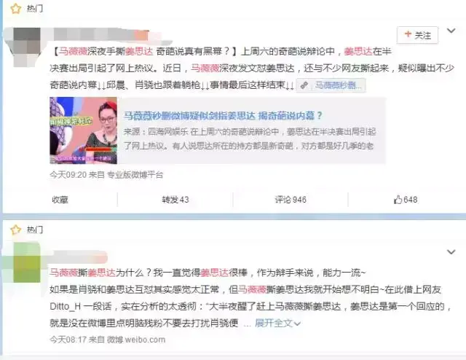This screenshot has width=466, height=360.
Task: Click the star icon of second hot post
Action: pyautogui.click(x=15, y=230)
